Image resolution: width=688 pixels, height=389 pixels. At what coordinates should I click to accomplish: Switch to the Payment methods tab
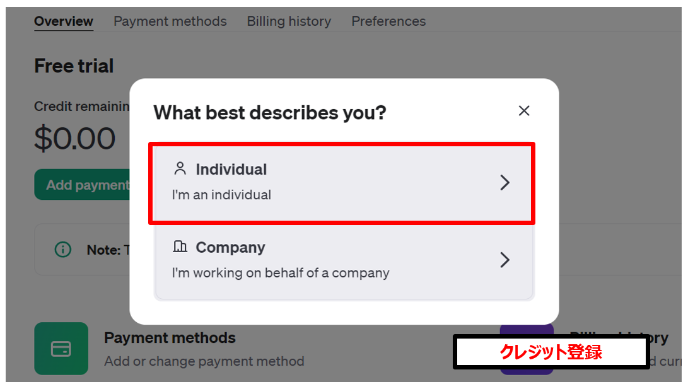(x=170, y=21)
